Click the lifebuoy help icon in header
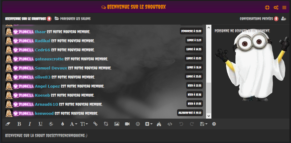This screenshot has height=143, width=291. coord(267,8)
